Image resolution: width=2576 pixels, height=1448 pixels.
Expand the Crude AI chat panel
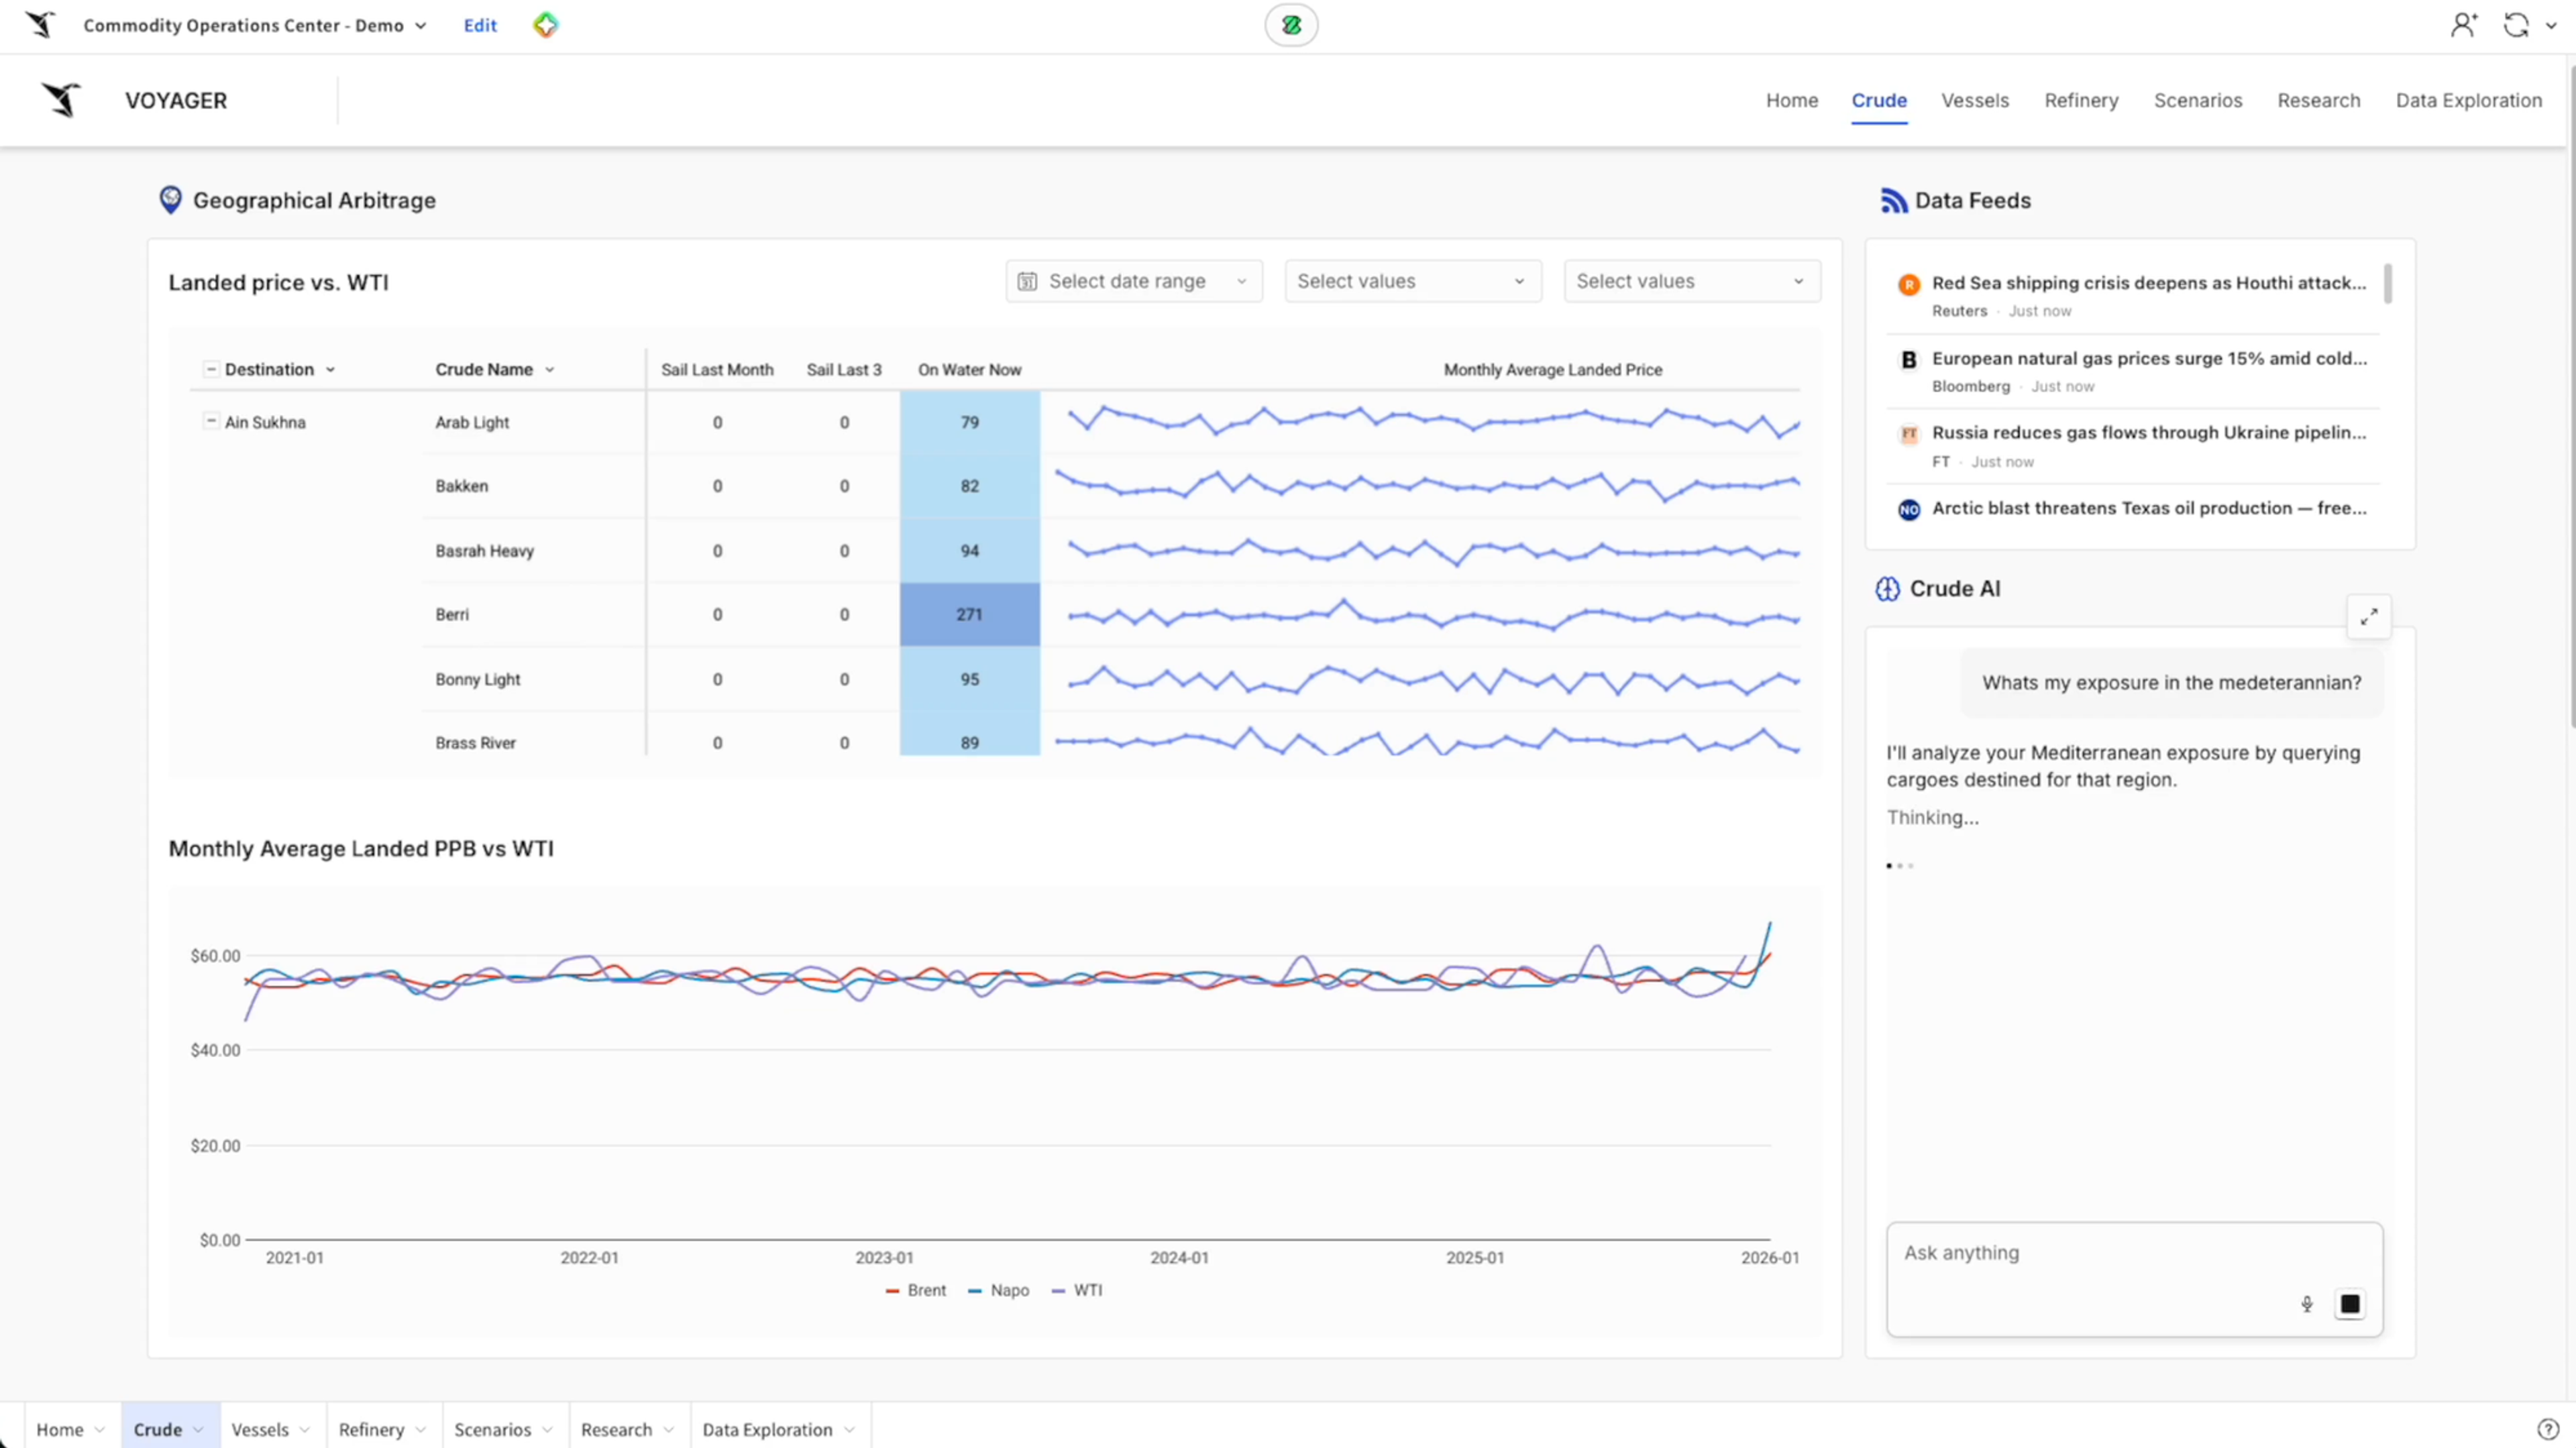point(2368,617)
